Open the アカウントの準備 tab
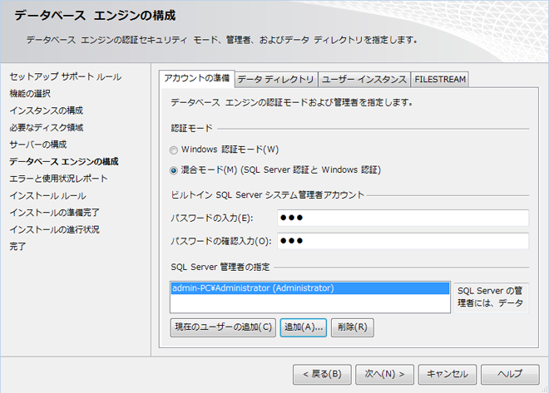549x393 pixels. 197,78
